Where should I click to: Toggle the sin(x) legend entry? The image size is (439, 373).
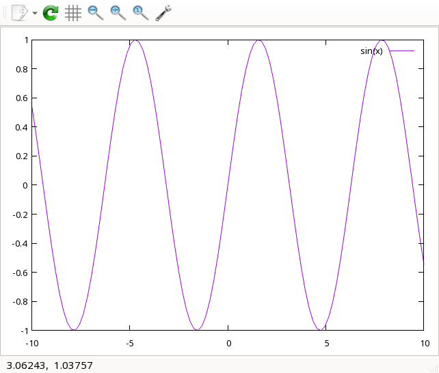[371, 51]
